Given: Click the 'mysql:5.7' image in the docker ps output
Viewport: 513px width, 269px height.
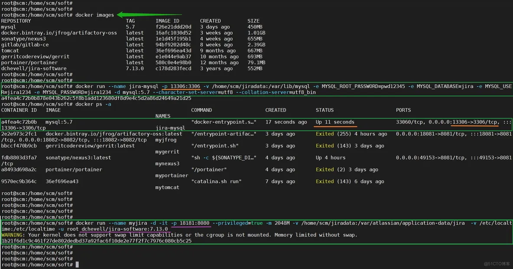Looking at the screenshot, I should pos(59,122).
